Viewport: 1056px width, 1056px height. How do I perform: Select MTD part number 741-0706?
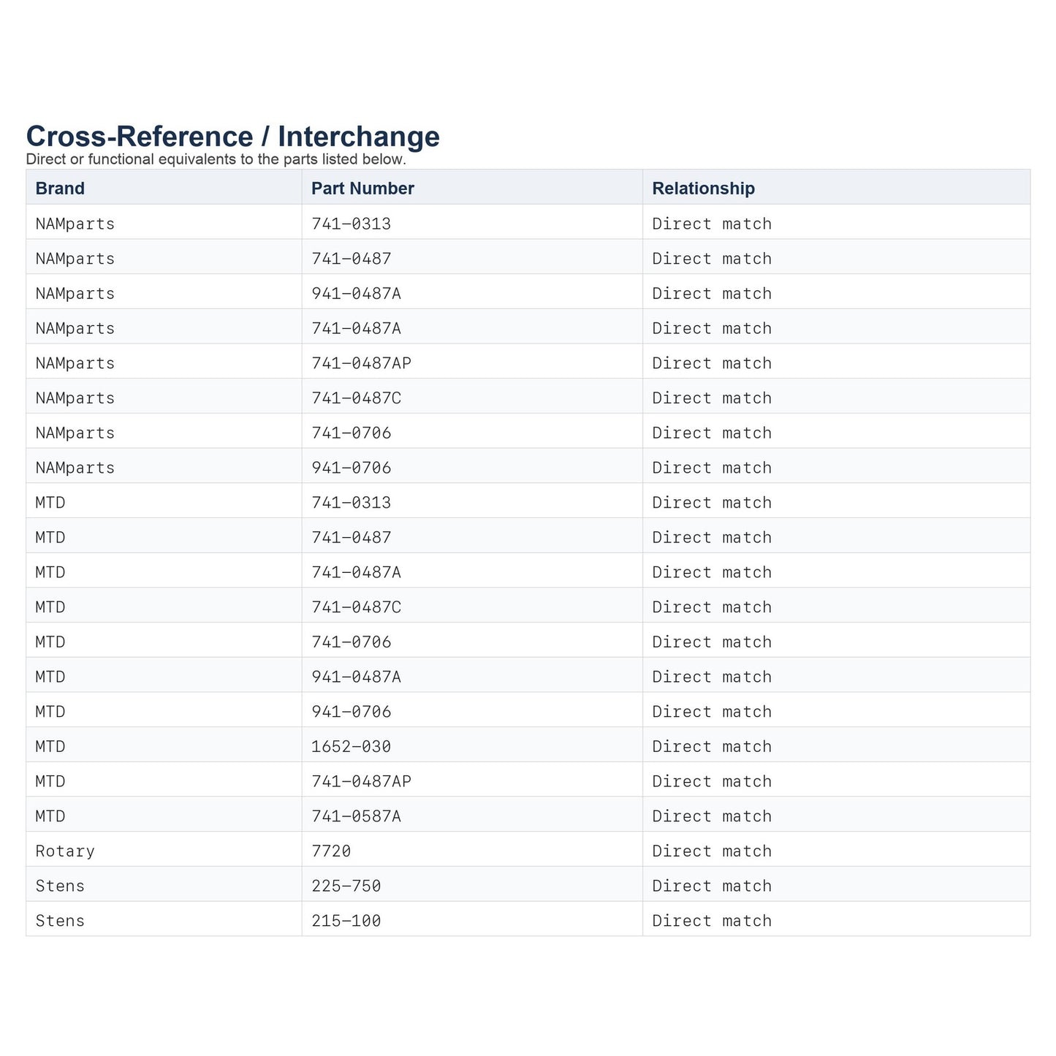click(x=351, y=642)
